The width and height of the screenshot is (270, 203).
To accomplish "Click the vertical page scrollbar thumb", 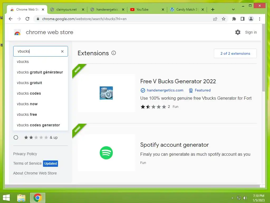I will pos(263,58).
